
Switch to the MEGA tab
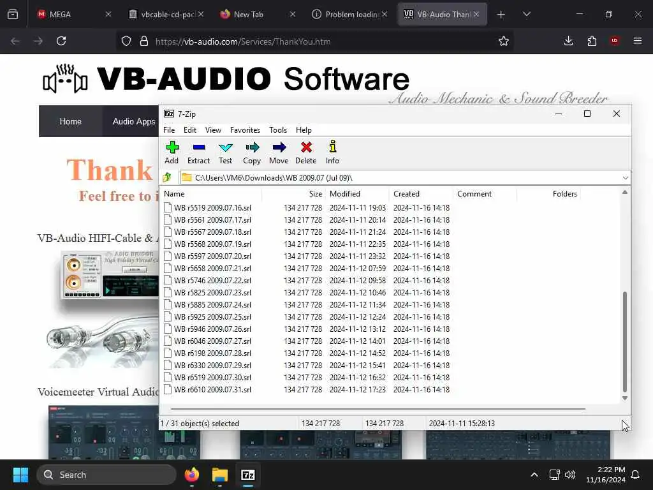69,15
